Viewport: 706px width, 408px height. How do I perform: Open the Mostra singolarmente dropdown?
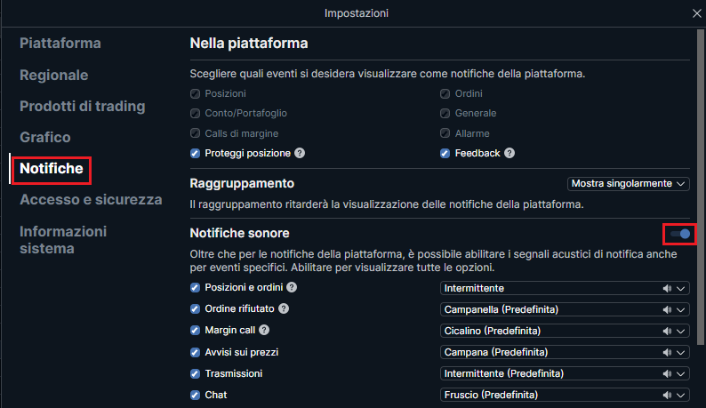pos(628,184)
